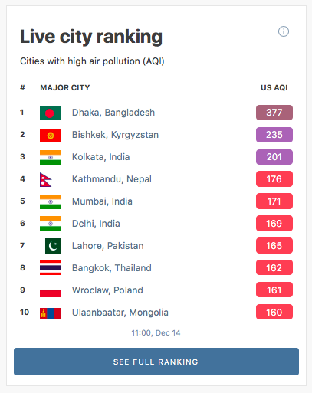
Task: Click the Bangladesh flag icon
Action: pos(51,113)
